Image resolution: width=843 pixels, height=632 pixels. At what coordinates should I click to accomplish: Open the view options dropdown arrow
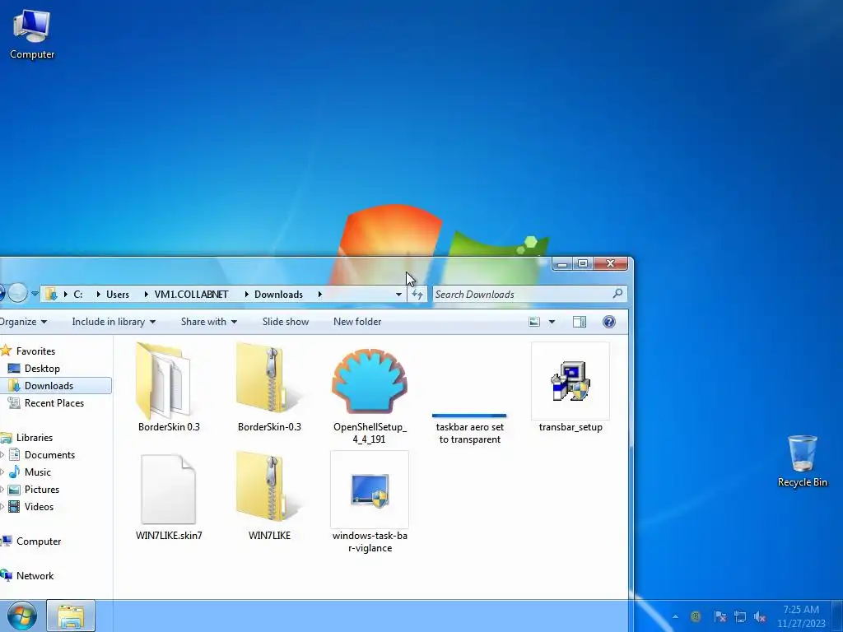tap(552, 322)
